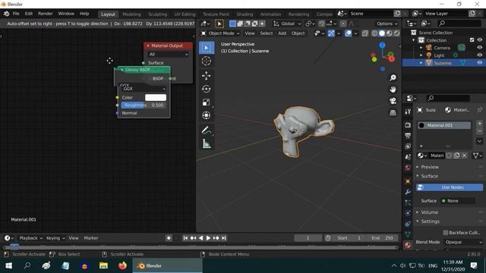Click the pan view hand icon
Viewport: 486px width, 273px height.
point(393,89)
